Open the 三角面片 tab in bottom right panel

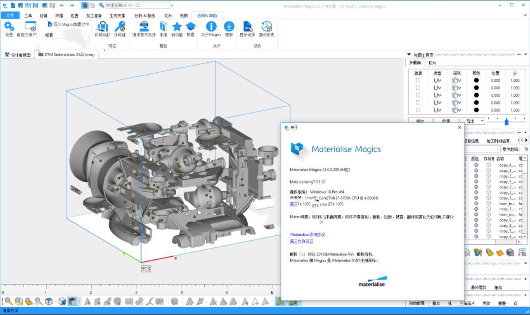(466, 303)
